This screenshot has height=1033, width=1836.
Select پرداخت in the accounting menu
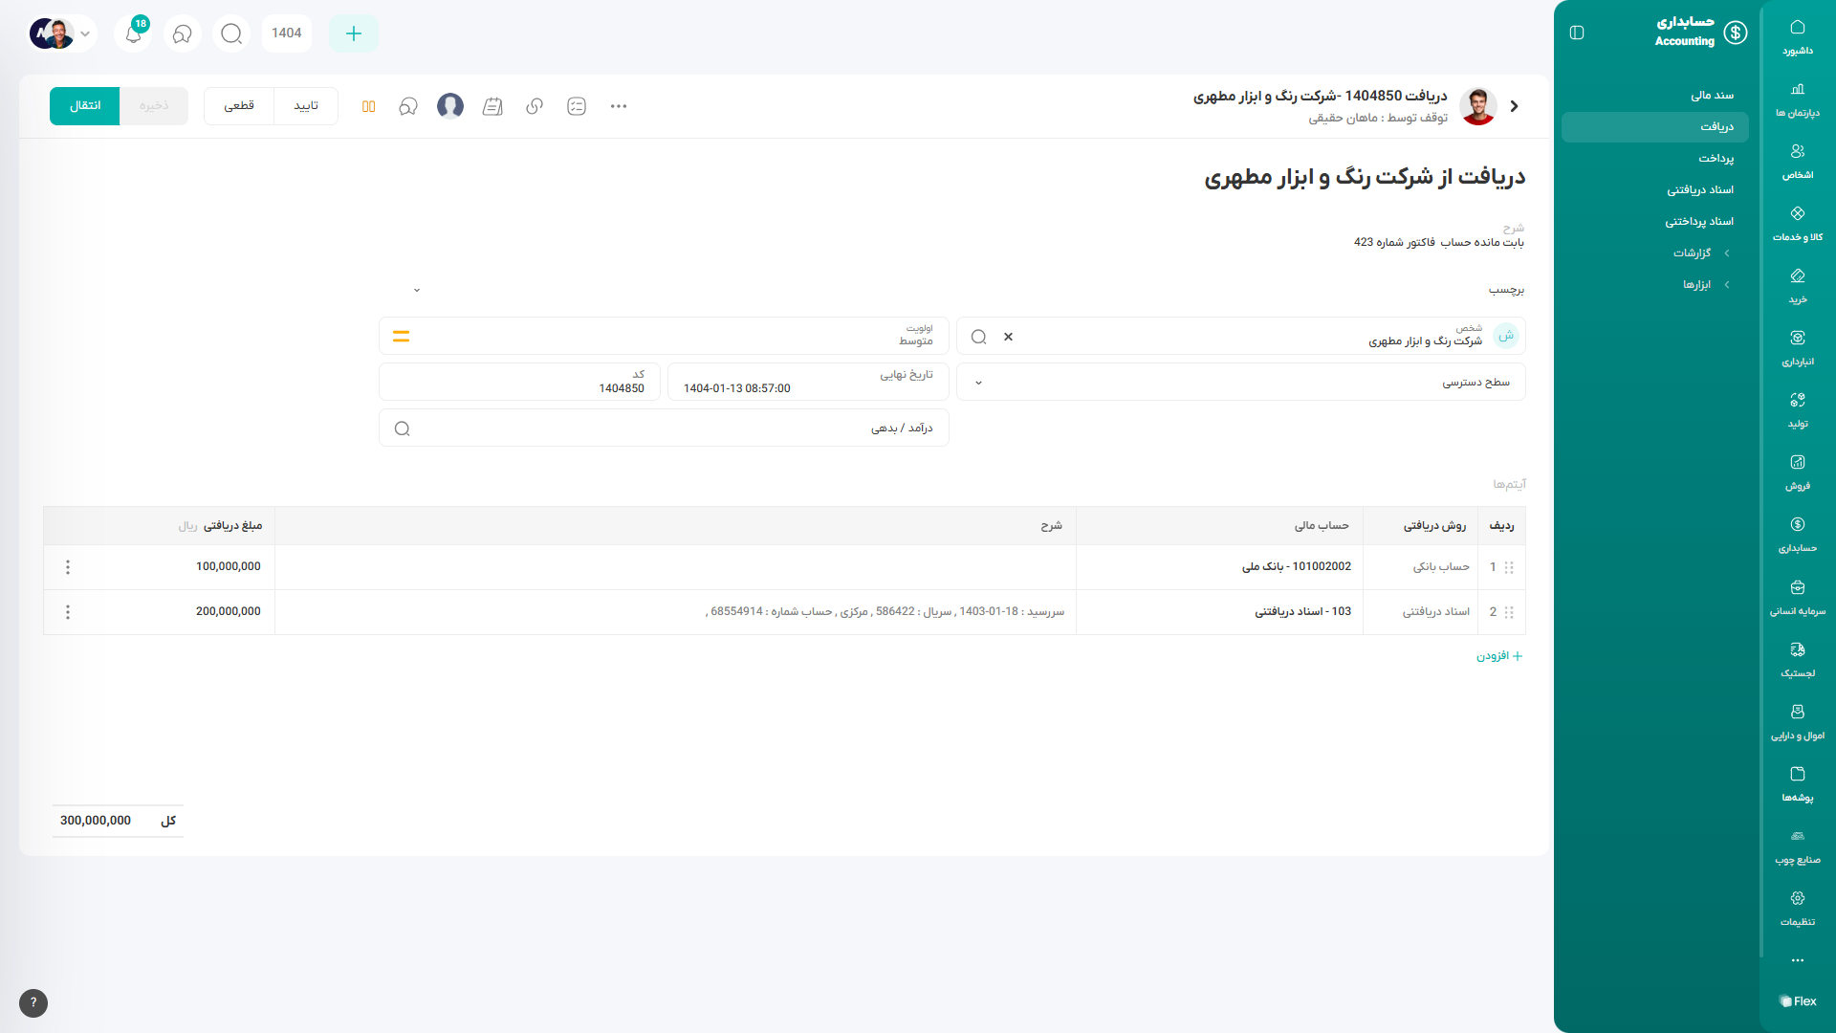(1716, 159)
